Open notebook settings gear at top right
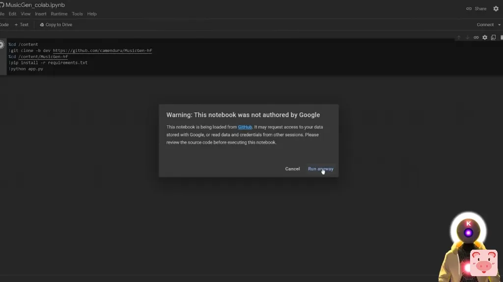Viewport: 503px width, 282px height. (496, 9)
